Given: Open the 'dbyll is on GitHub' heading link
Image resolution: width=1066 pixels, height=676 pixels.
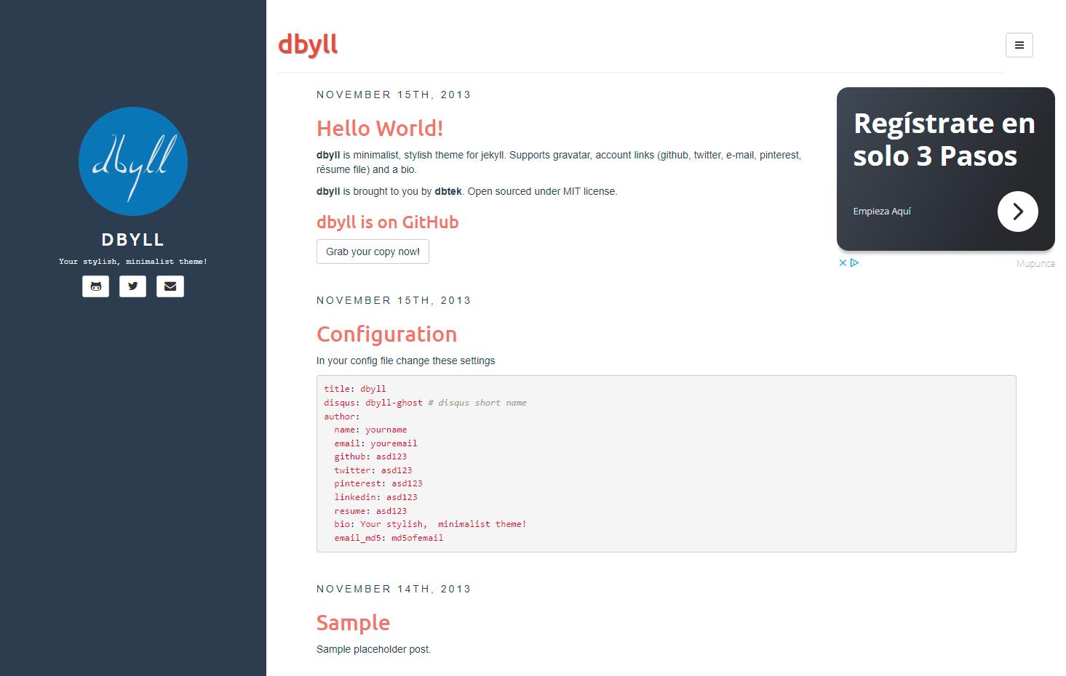Looking at the screenshot, I should 387,222.
